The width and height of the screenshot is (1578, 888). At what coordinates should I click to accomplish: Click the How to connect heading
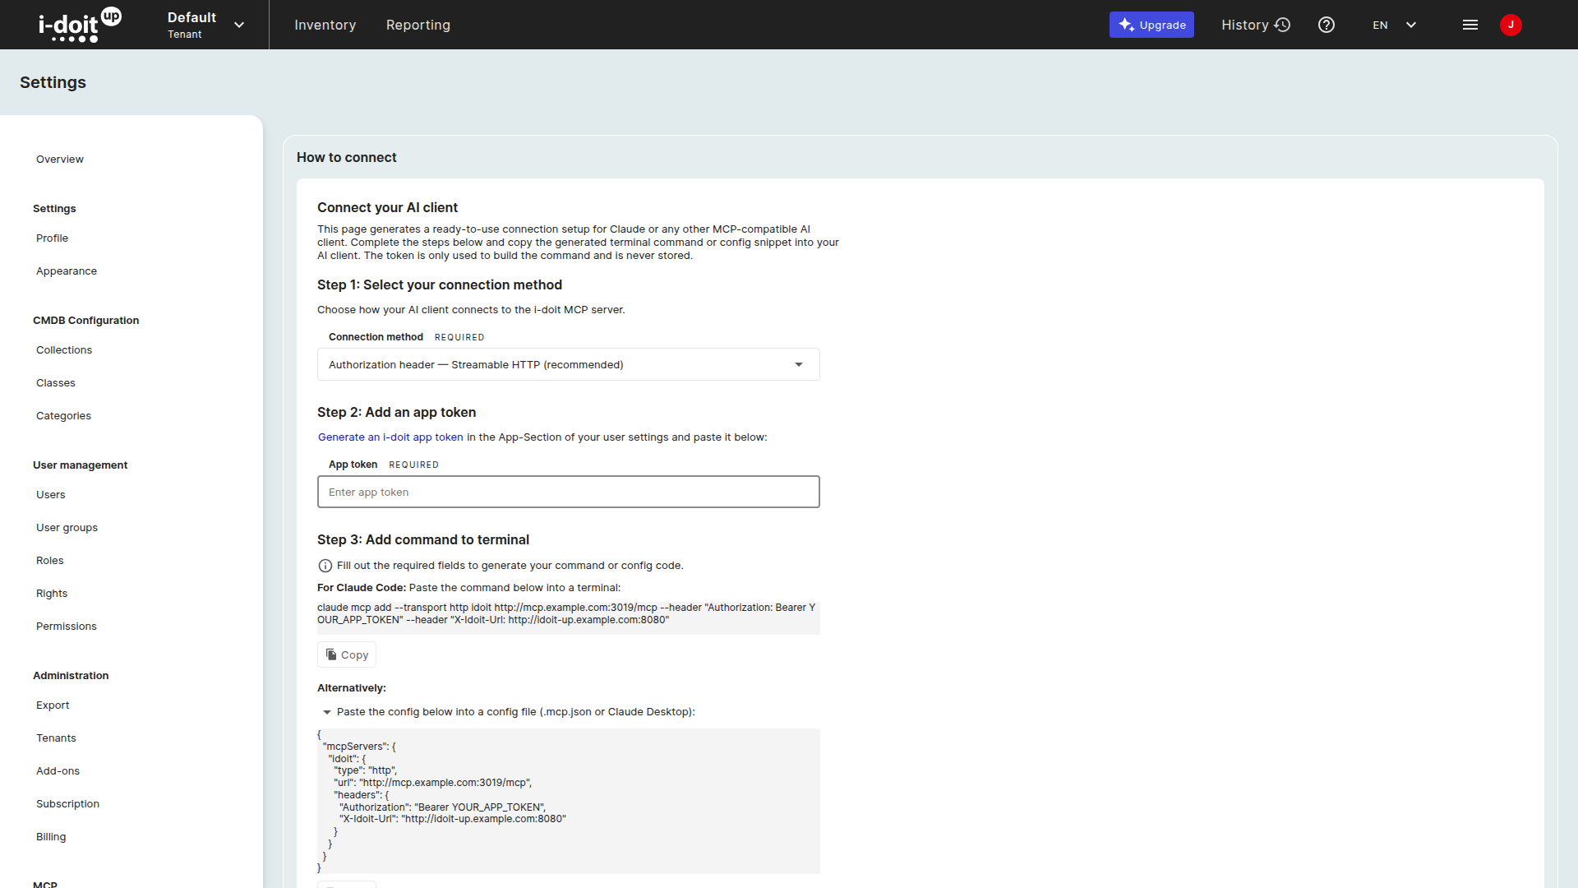pos(346,157)
